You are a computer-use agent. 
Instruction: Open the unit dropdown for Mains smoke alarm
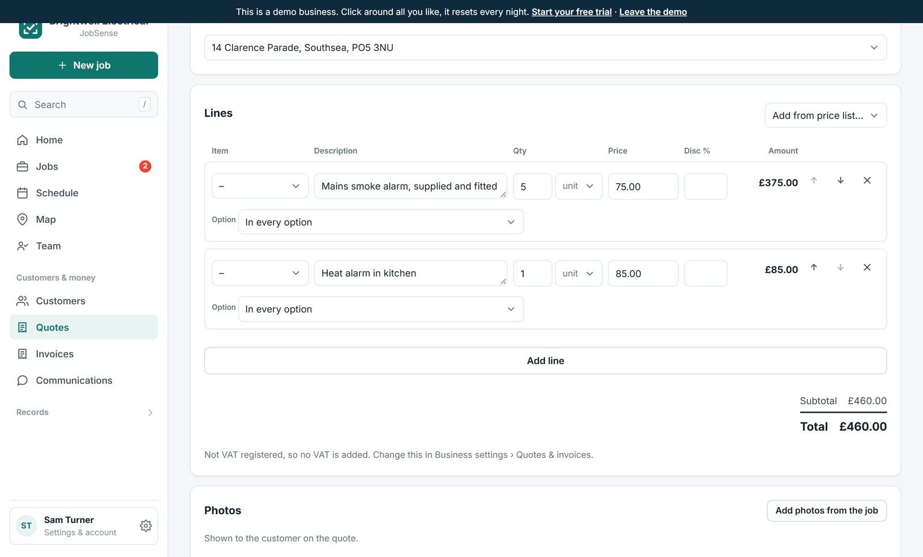point(579,186)
